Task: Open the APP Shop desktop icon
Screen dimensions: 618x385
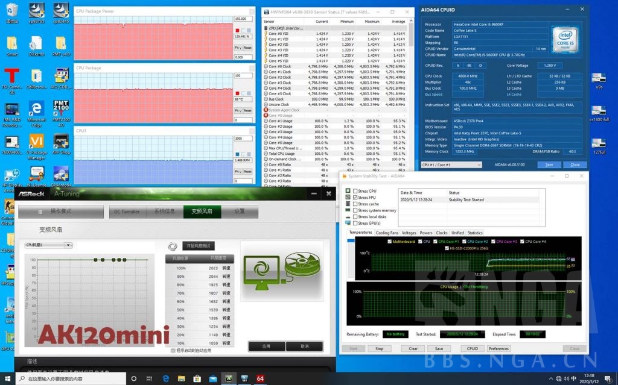Action: (61, 144)
